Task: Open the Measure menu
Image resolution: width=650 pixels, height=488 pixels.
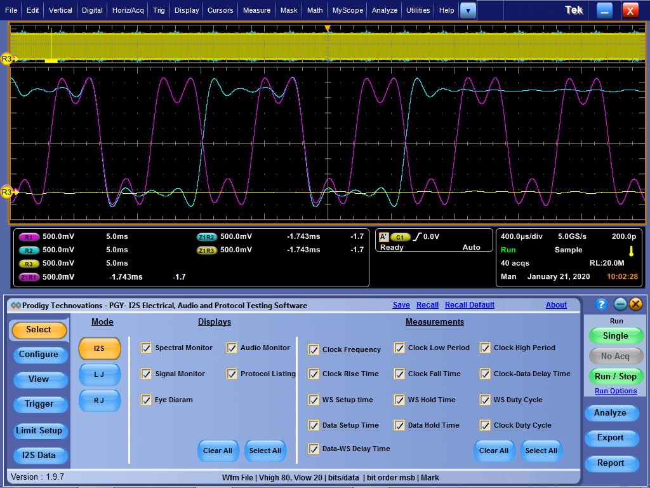Action: 256,10
